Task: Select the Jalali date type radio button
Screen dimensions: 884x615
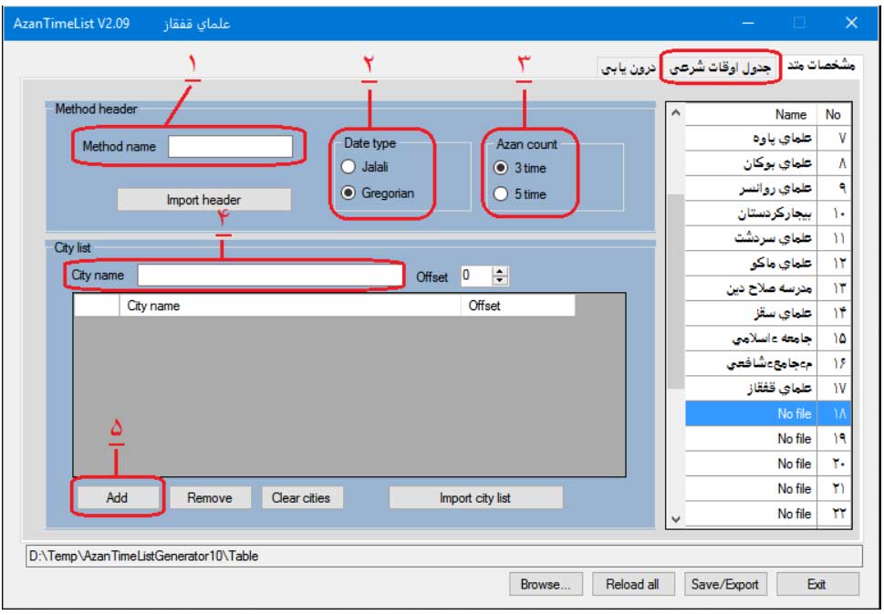Action: tap(348, 167)
